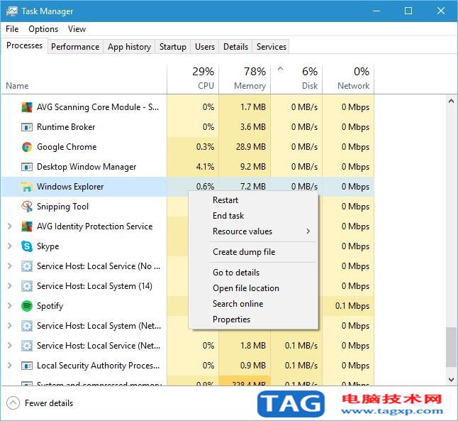Image resolution: width=458 pixels, height=421 pixels.
Task: Switch to the Performance tab
Action: click(75, 47)
